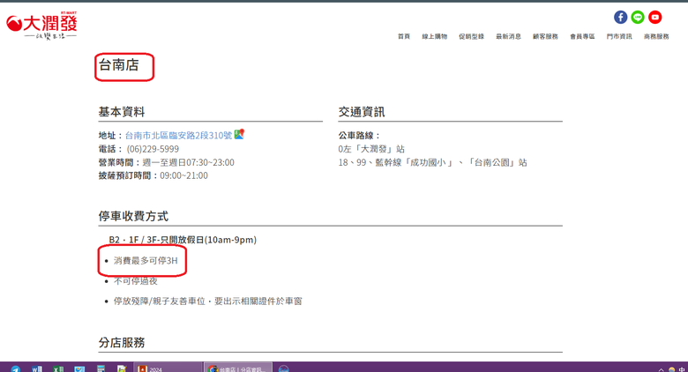The image size is (688, 372).
Task: Switch to the 2024 taskbar window
Action: click(x=168, y=368)
